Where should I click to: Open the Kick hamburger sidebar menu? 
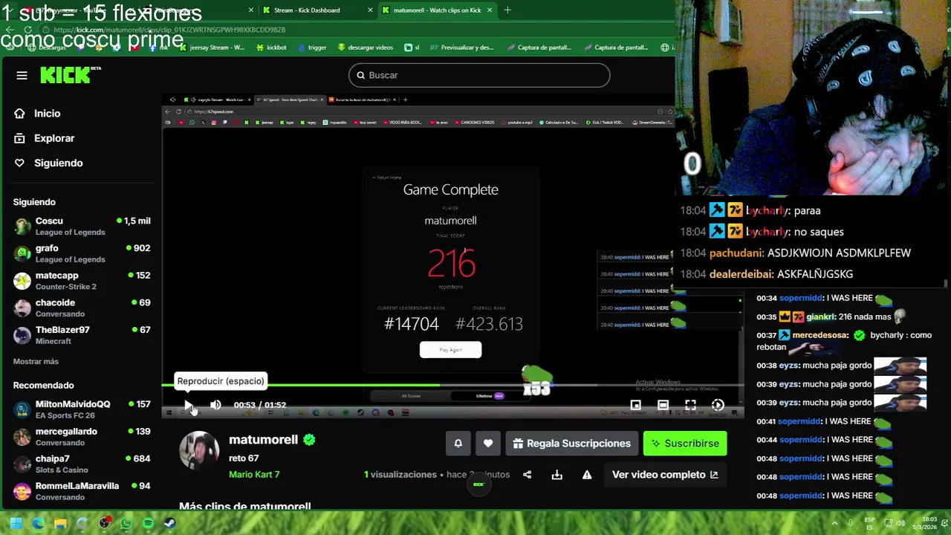point(22,75)
